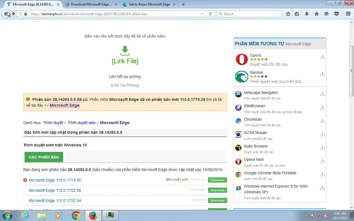Click Download for Microsoft Edge 112.0.1722.34
Image resolution: width=354 pixels, height=221 pixels.
click(217, 200)
